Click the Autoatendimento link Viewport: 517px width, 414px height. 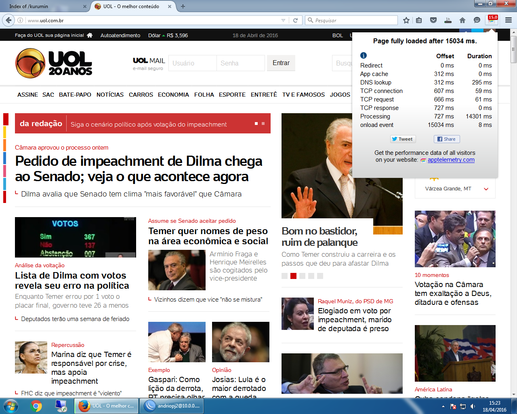[120, 35]
